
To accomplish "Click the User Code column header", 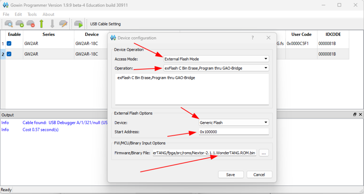I will 301,34.
